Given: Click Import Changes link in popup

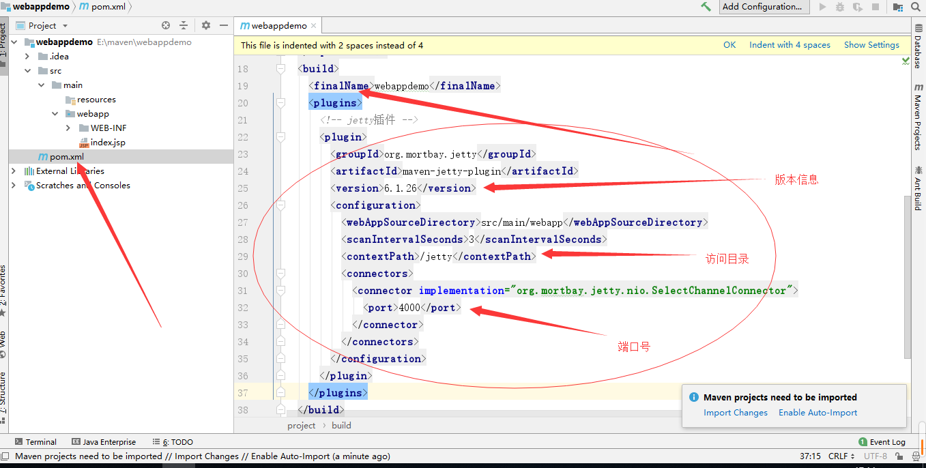Looking at the screenshot, I should click(x=736, y=413).
